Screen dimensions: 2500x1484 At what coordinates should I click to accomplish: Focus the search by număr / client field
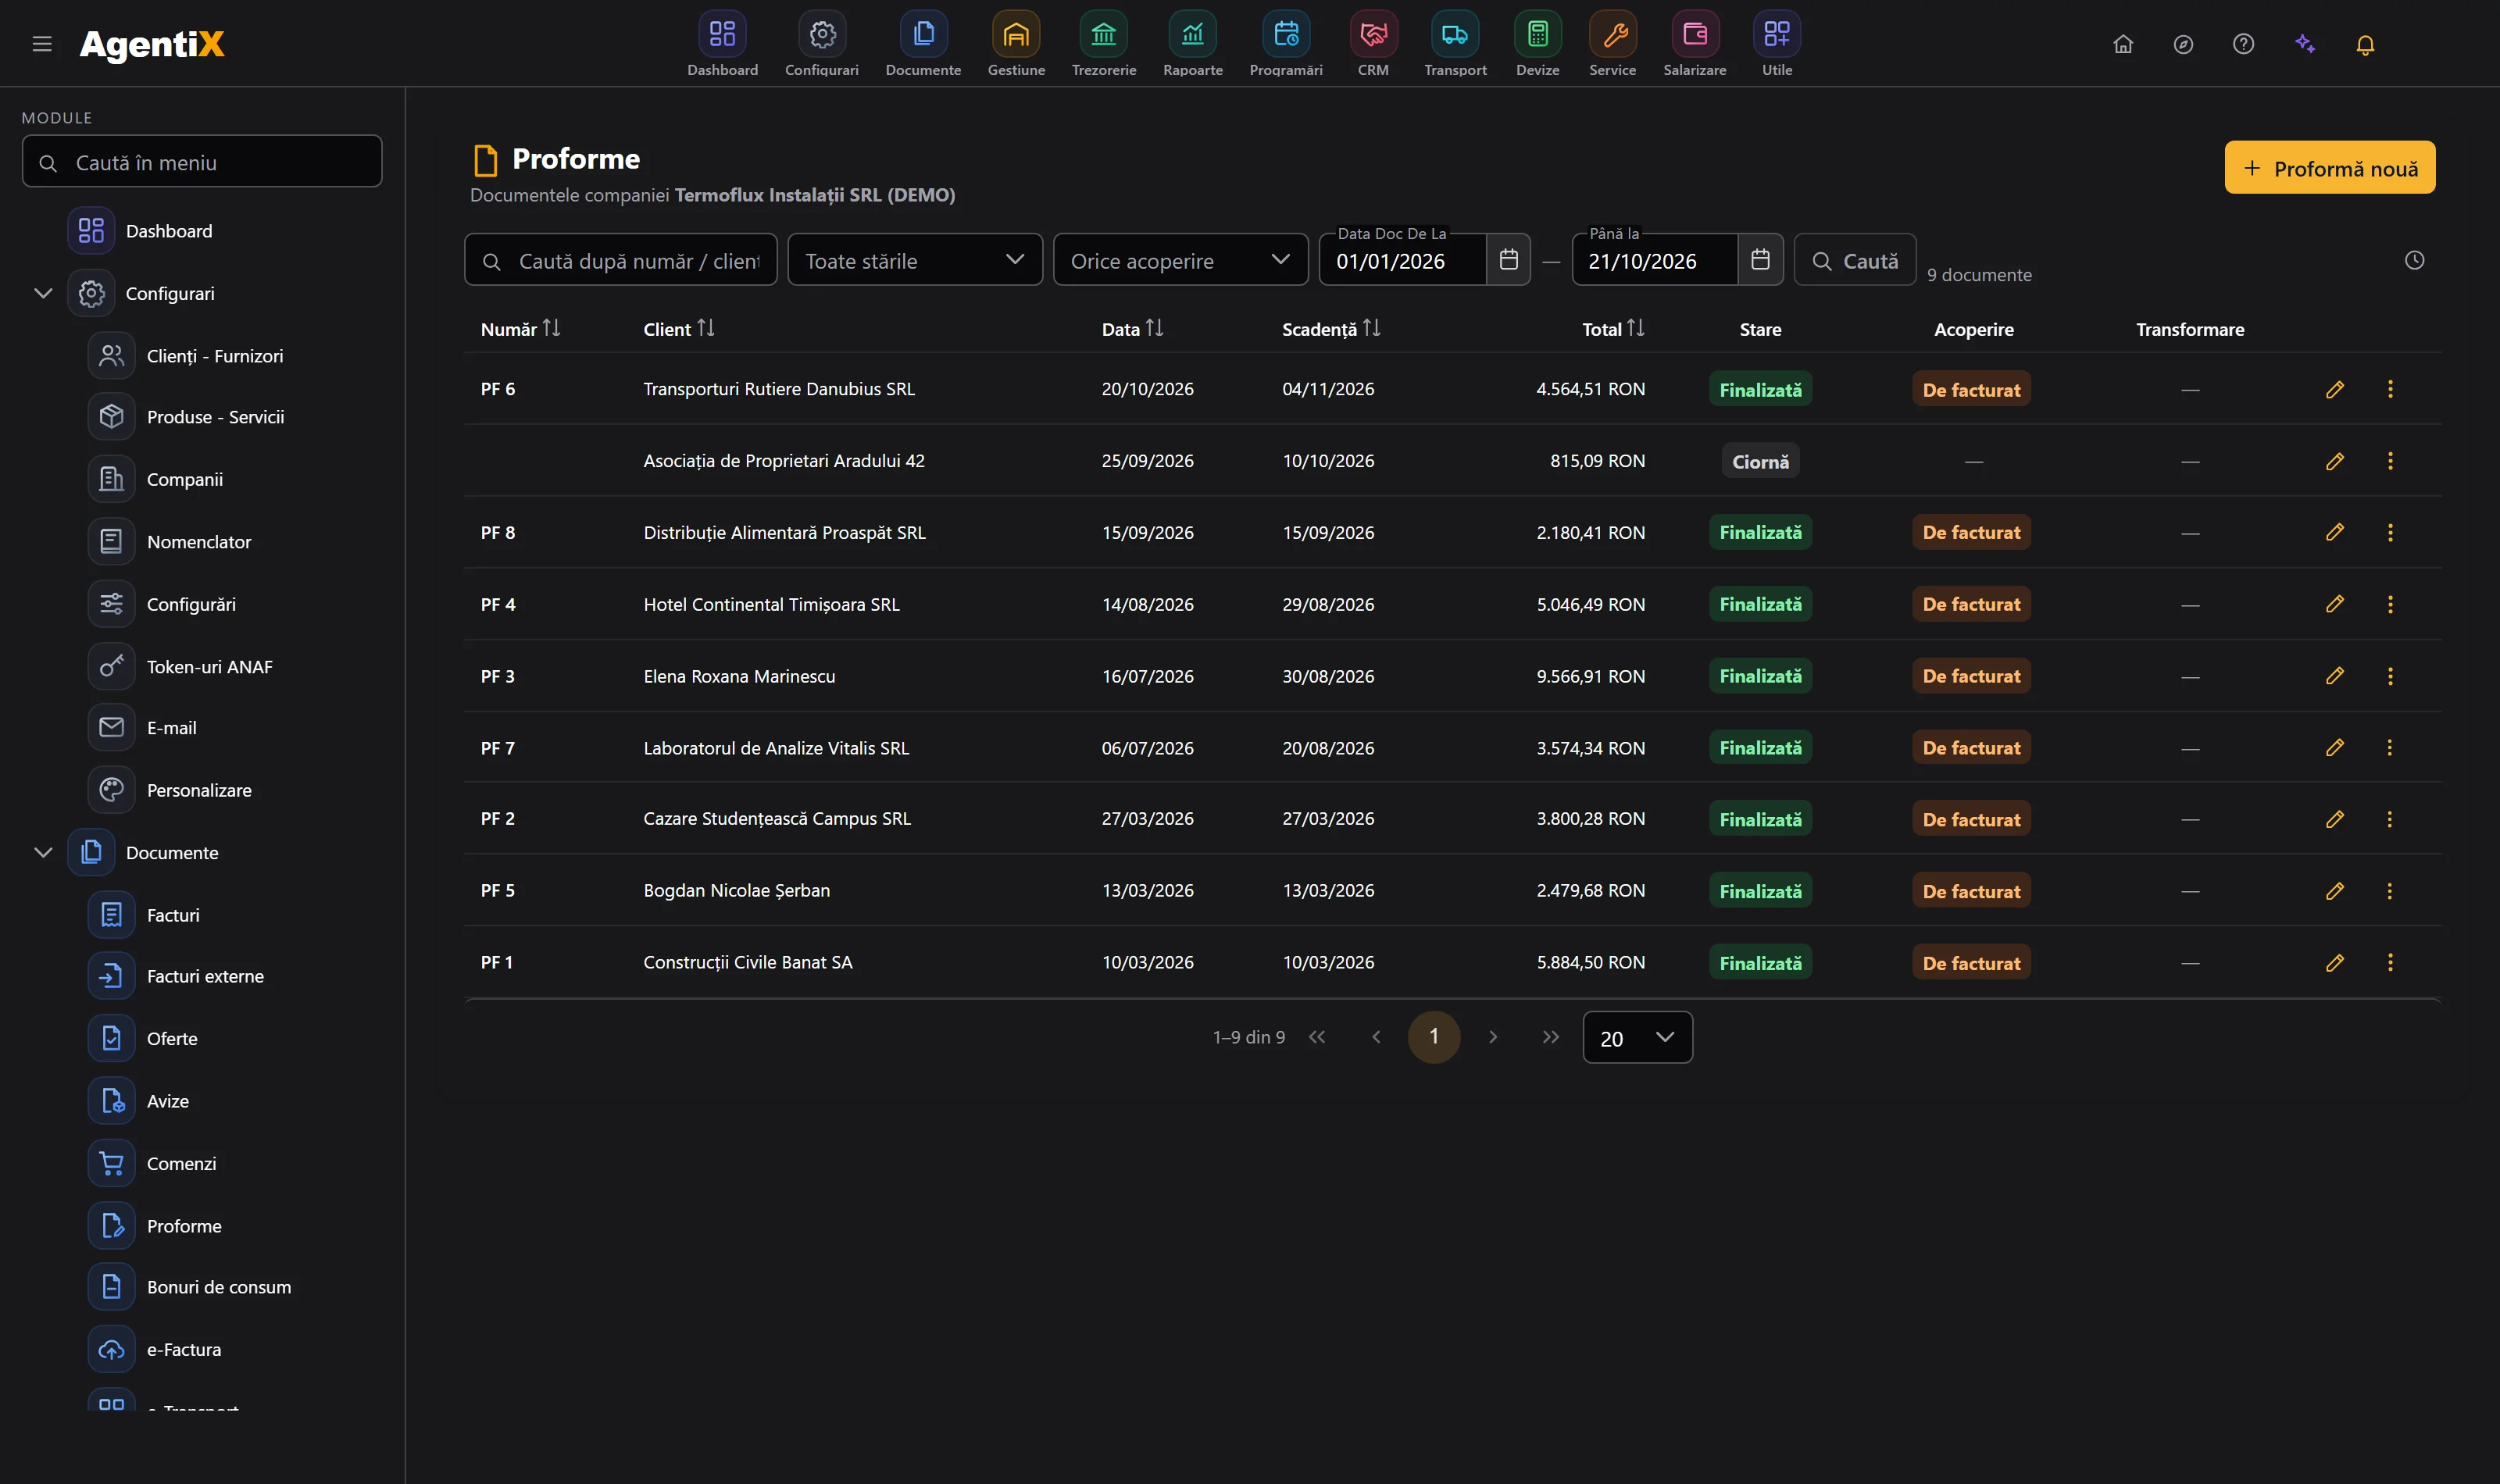[x=620, y=260]
